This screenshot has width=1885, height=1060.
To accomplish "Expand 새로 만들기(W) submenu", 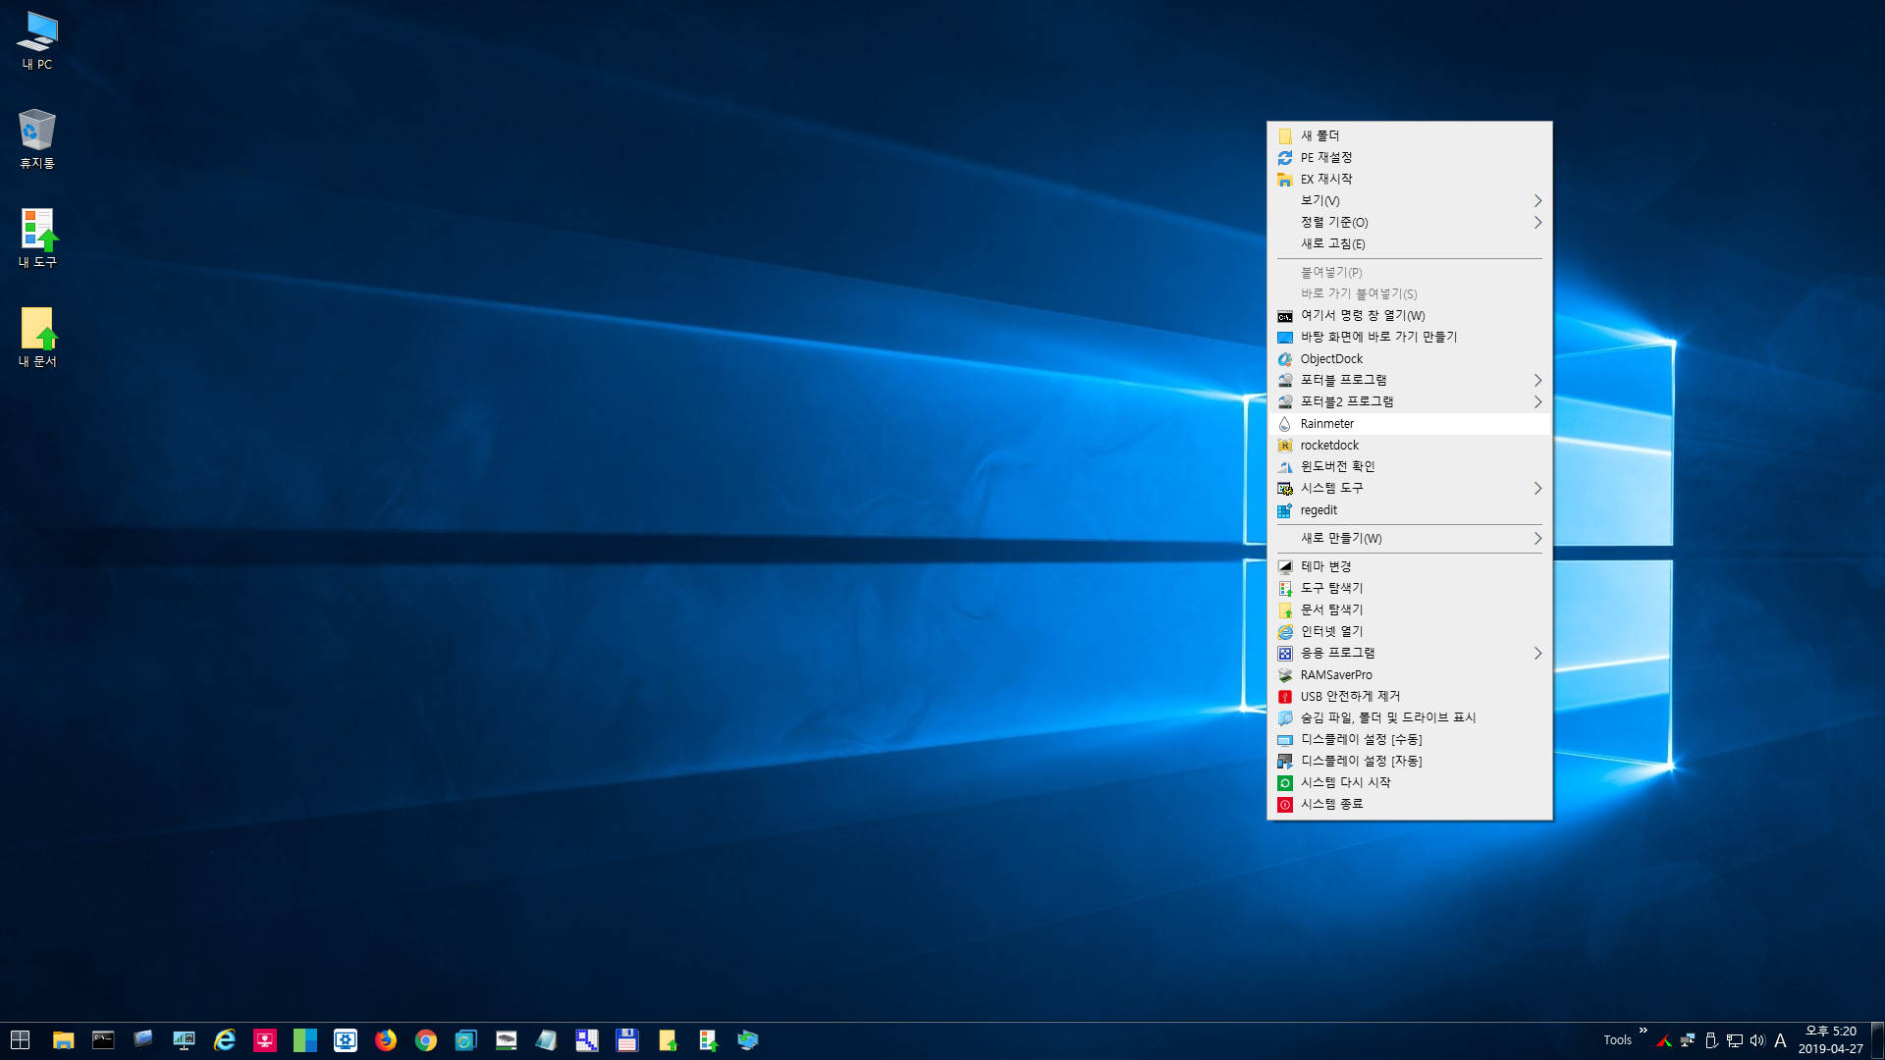I will tap(1410, 538).
